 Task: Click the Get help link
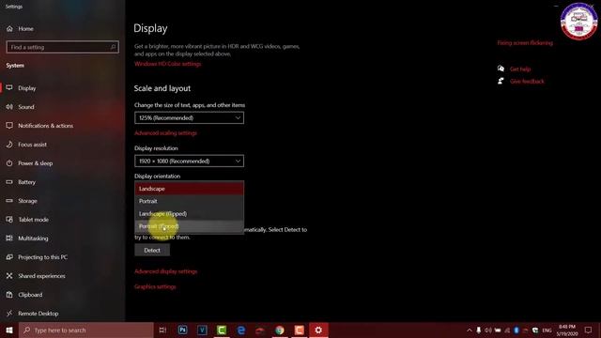(x=520, y=69)
